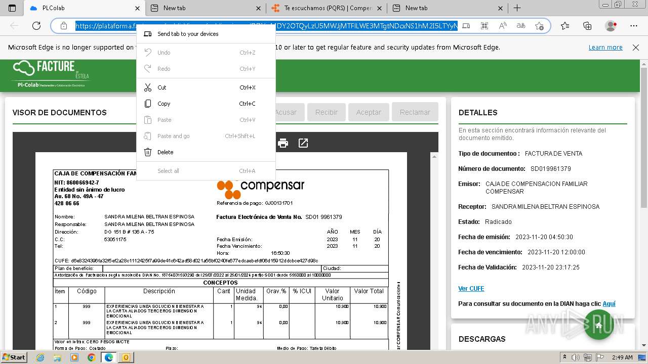Click the round green home button

(x=599, y=325)
